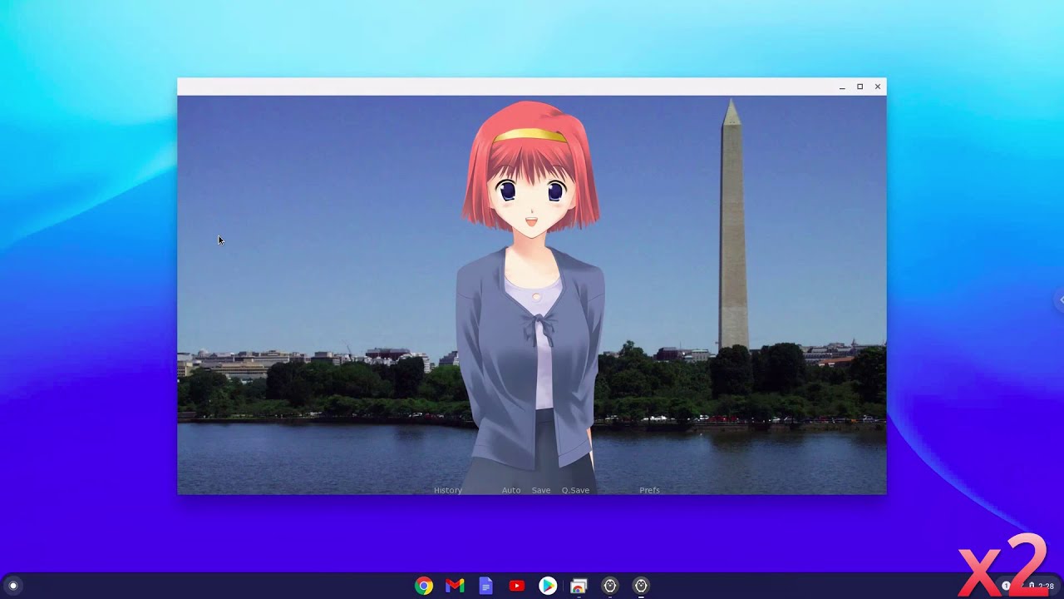Enable Auto advance mode
This screenshot has width=1064, height=599.
coord(511,490)
